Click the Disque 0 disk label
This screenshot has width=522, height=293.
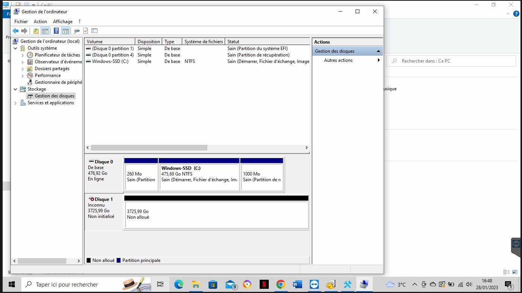click(104, 174)
